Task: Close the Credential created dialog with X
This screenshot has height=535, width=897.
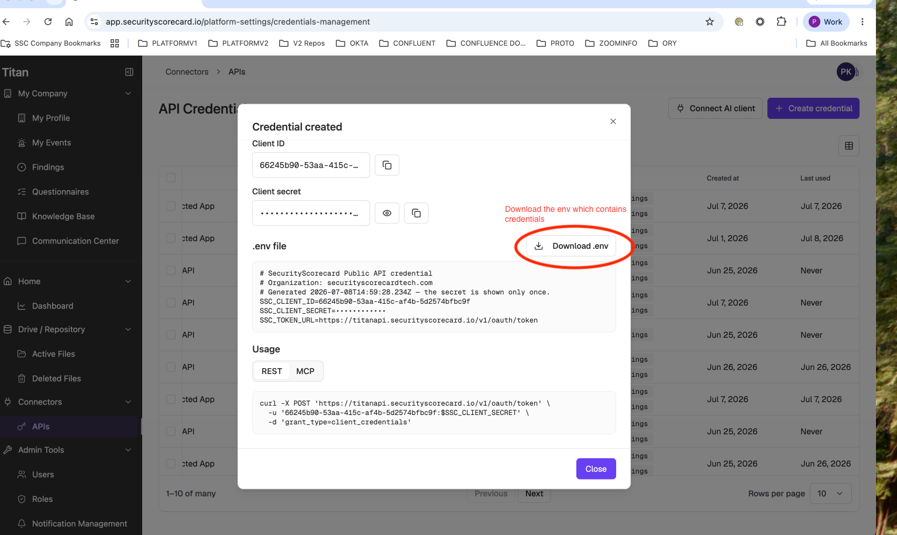Action: (x=613, y=121)
